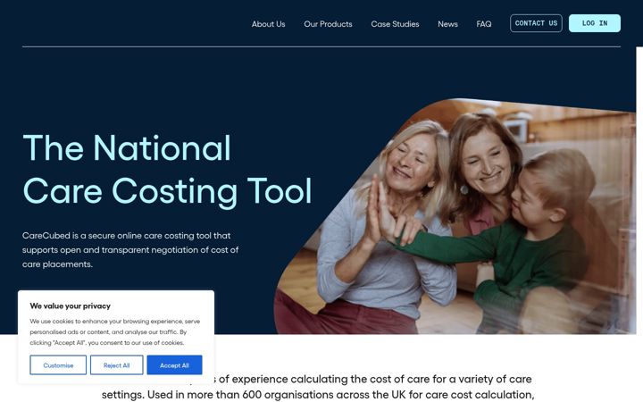This screenshot has width=643, height=402.
Task: Click the text mentioning "600 organisations across the UK"
Action: click(318, 387)
